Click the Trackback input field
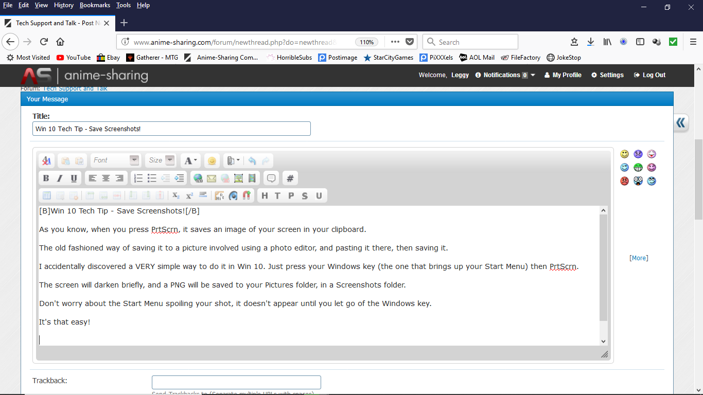703x395 pixels. (236, 382)
